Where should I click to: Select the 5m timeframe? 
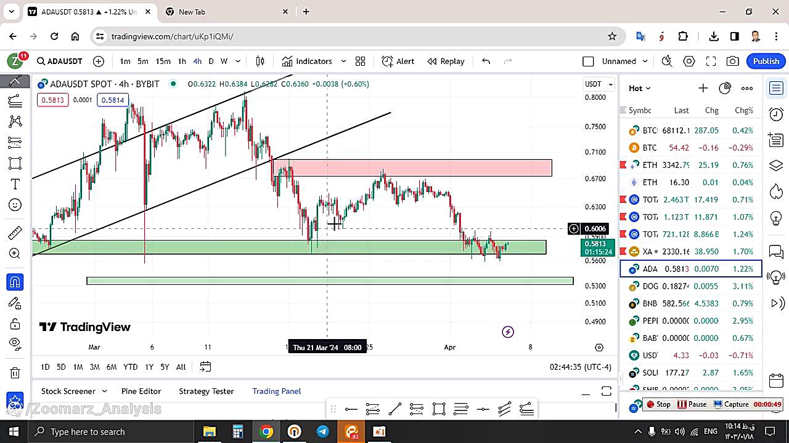coord(142,61)
